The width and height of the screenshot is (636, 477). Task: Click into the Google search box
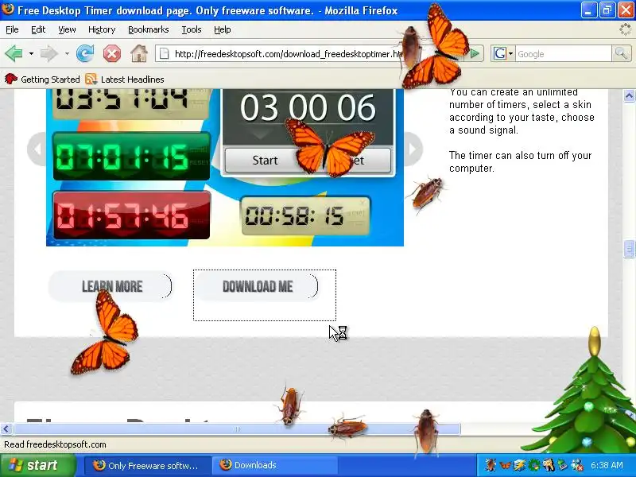[x=564, y=53]
